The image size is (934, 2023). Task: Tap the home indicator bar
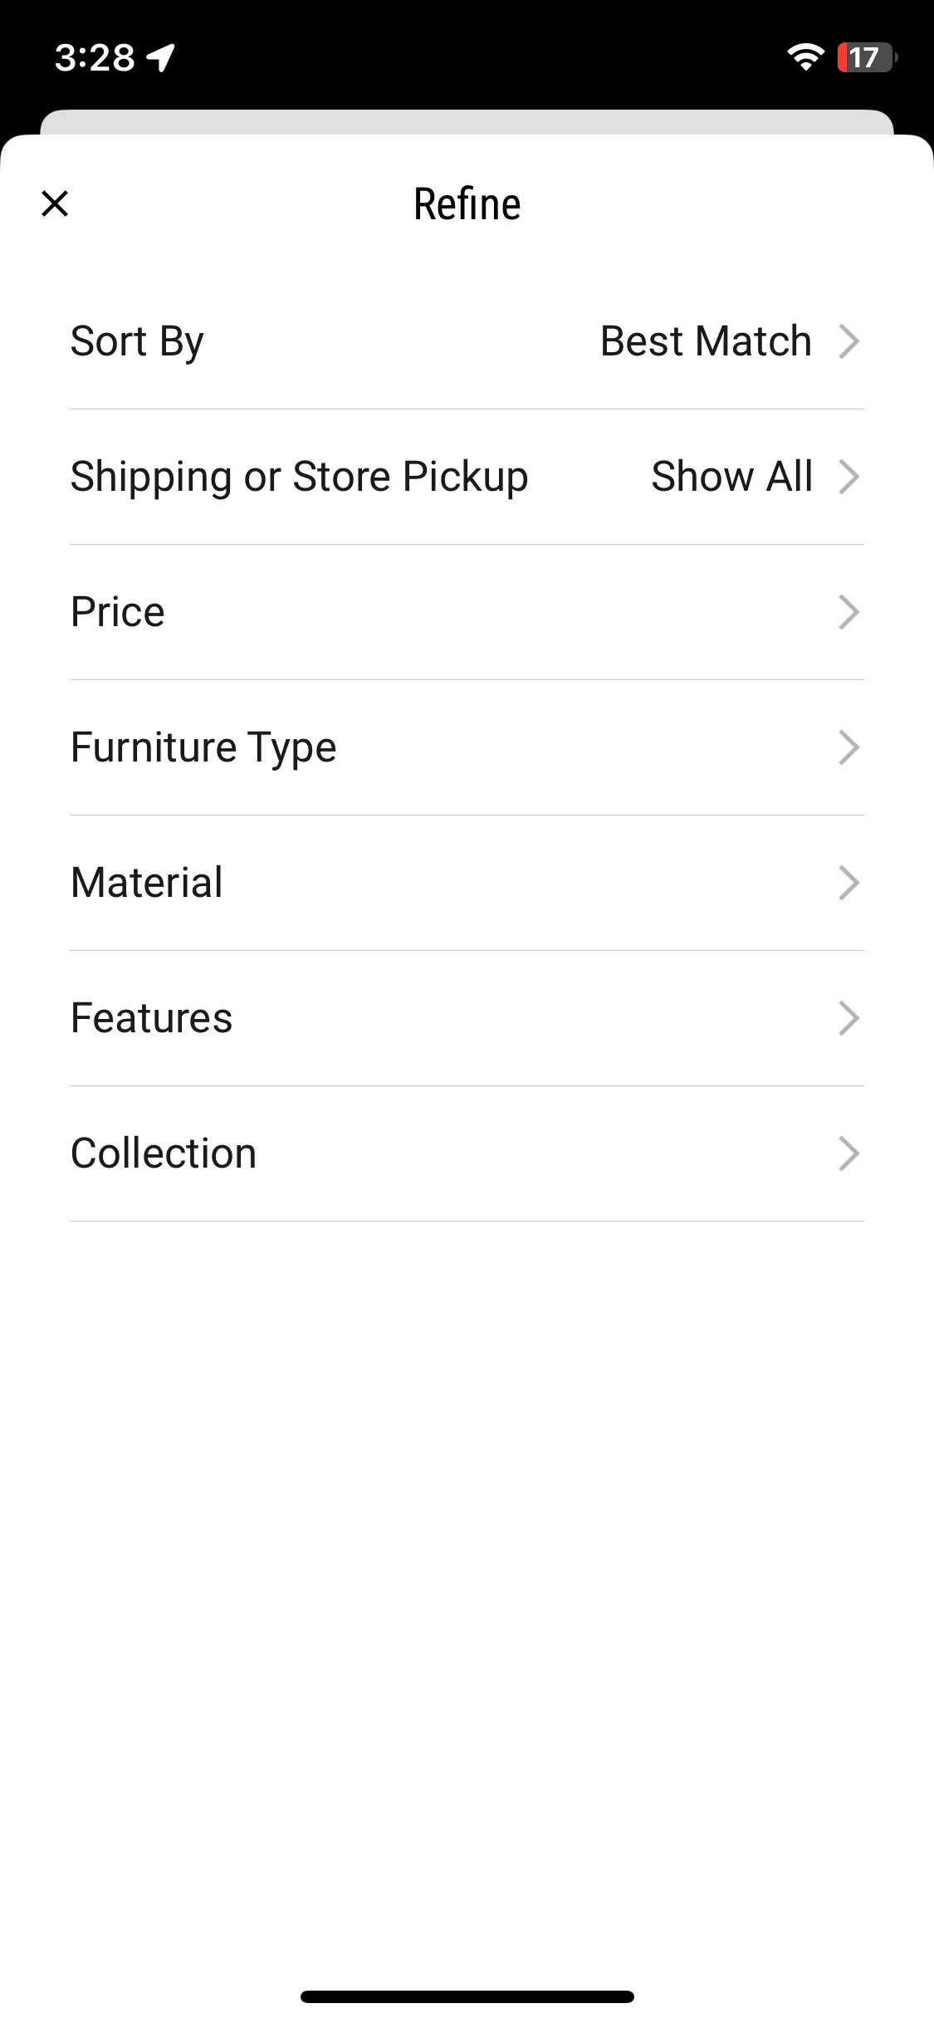pyautogui.click(x=467, y=1996)
